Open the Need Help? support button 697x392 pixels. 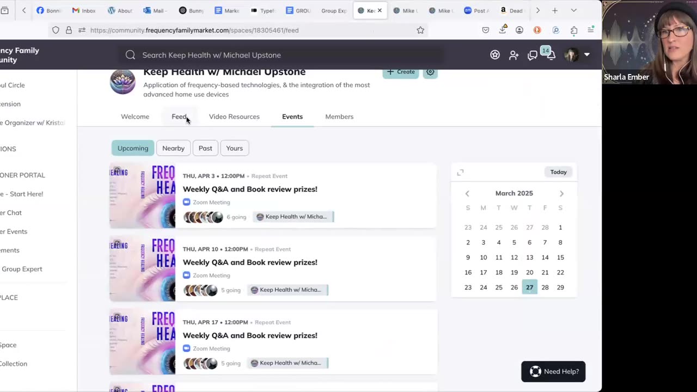(553, 371)
